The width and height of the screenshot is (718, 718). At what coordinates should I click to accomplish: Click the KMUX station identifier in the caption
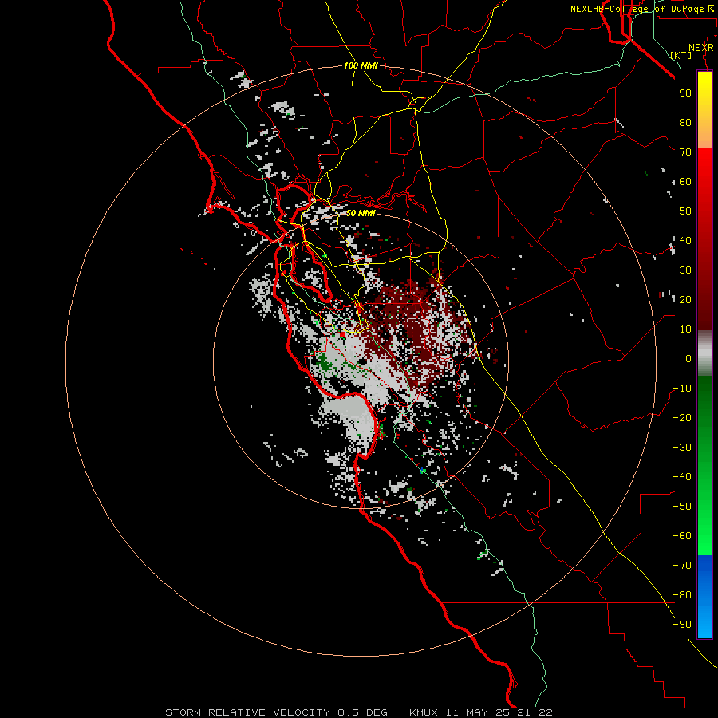tap(424, 712)
